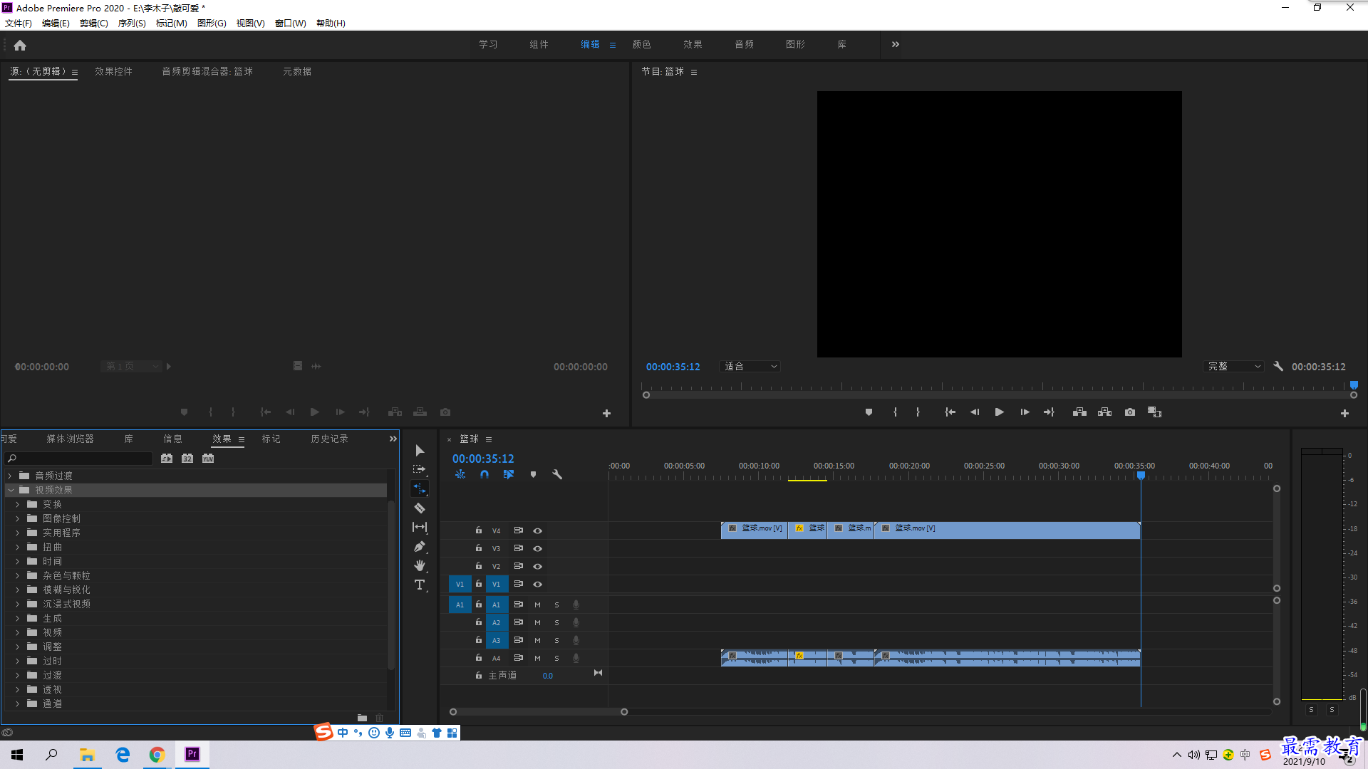Open timeline display settings wrench
The image size is (1368, 769).
557,474
